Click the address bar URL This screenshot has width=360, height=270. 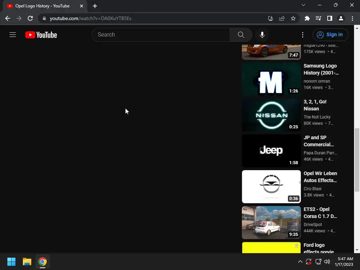[x=90, y=18]
